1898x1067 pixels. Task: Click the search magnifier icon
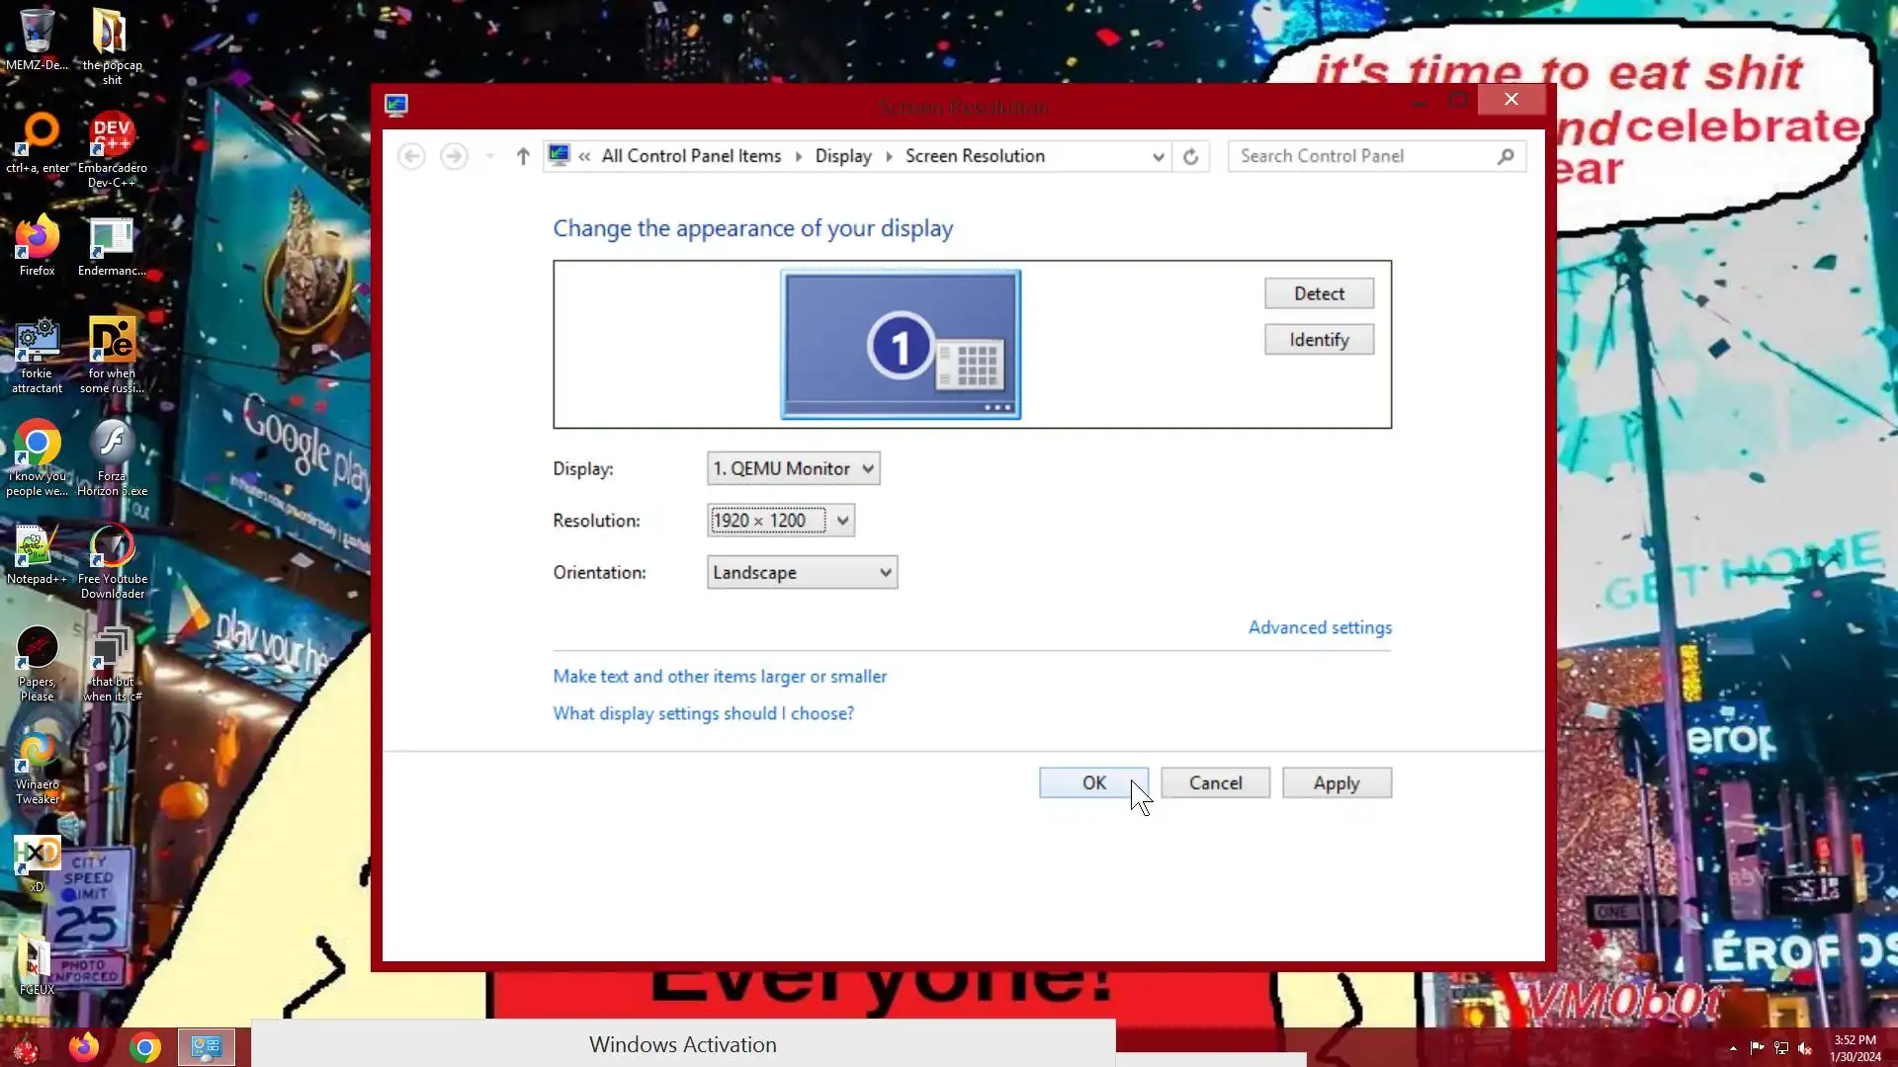[1506, 156]
